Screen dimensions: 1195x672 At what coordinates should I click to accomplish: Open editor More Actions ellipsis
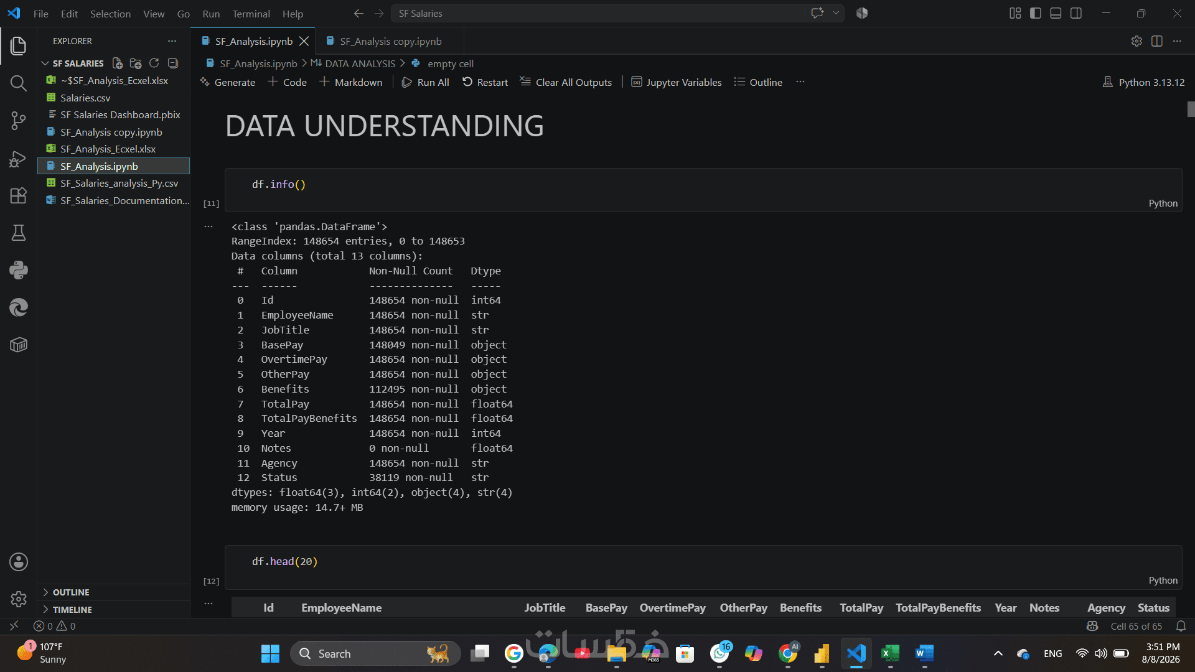coord(1177,41)
